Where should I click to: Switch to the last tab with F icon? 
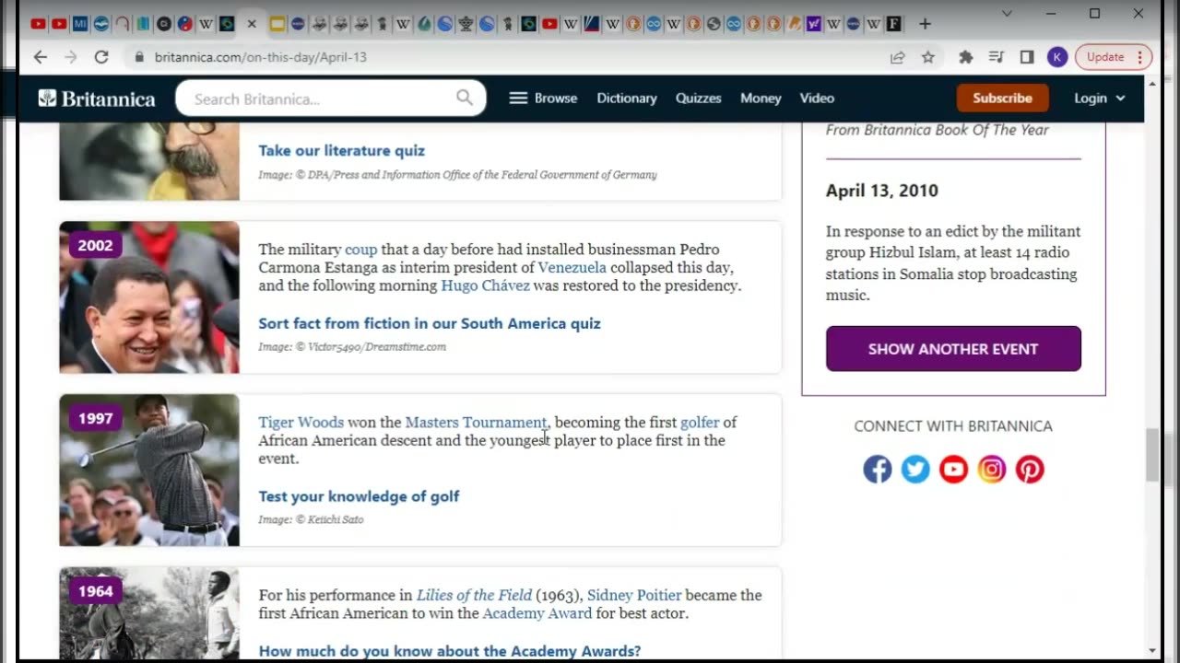pyautogui.click(x=893, y=24)
